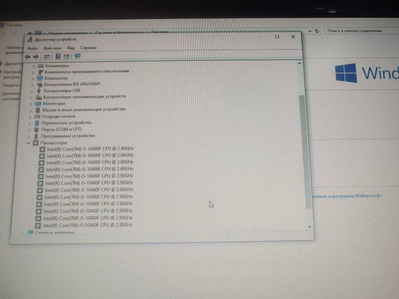399x299 pixels.
Task: Expand the Очереди печати node
Action: point(30,117)
